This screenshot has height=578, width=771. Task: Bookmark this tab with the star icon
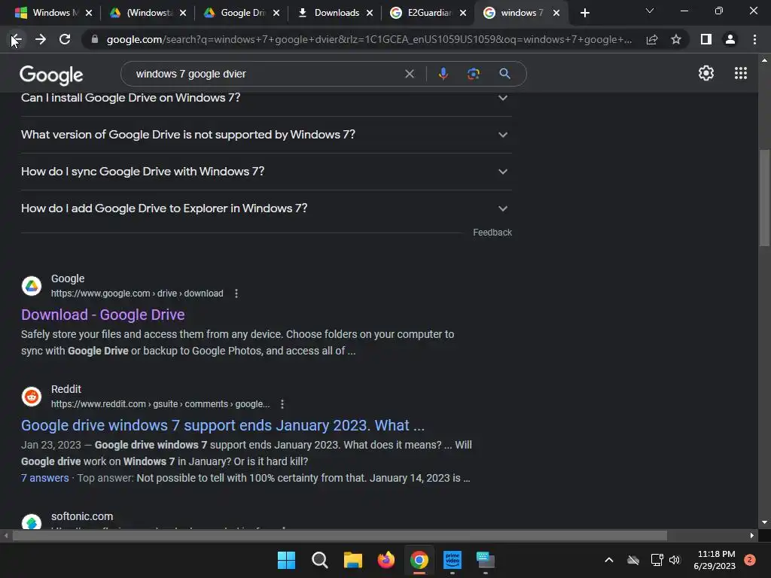(x=676, y=39)
